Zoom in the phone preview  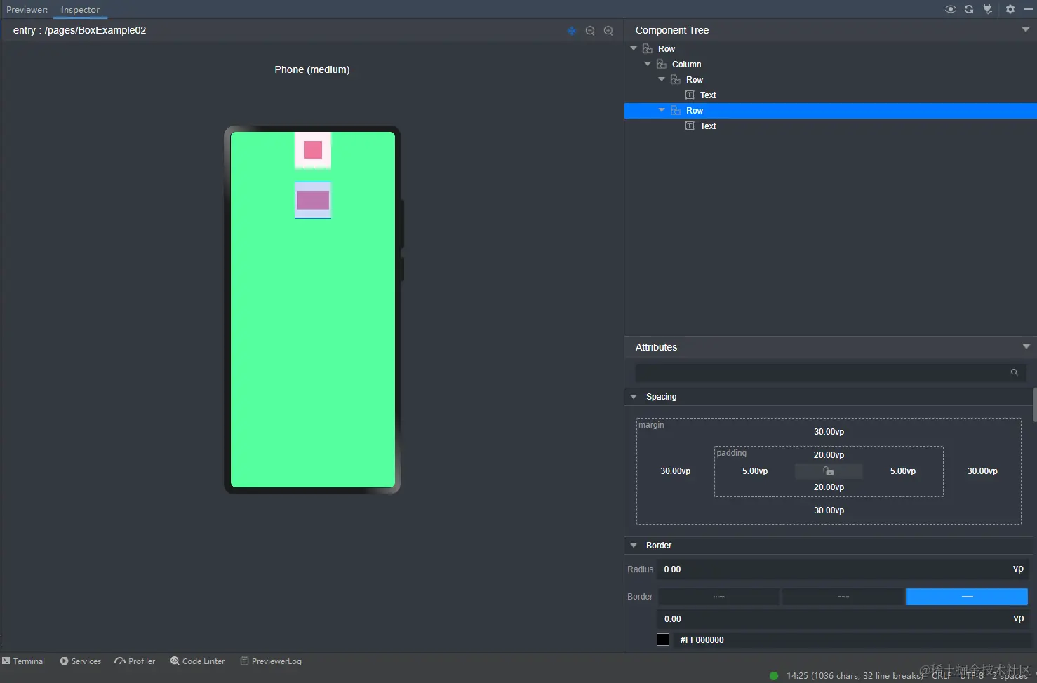tap(608, 31)
